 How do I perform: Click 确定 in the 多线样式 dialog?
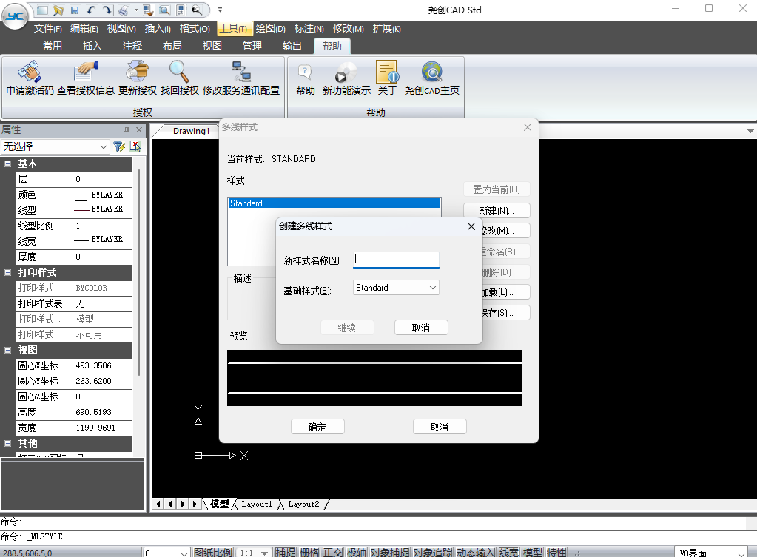point(317,427)
